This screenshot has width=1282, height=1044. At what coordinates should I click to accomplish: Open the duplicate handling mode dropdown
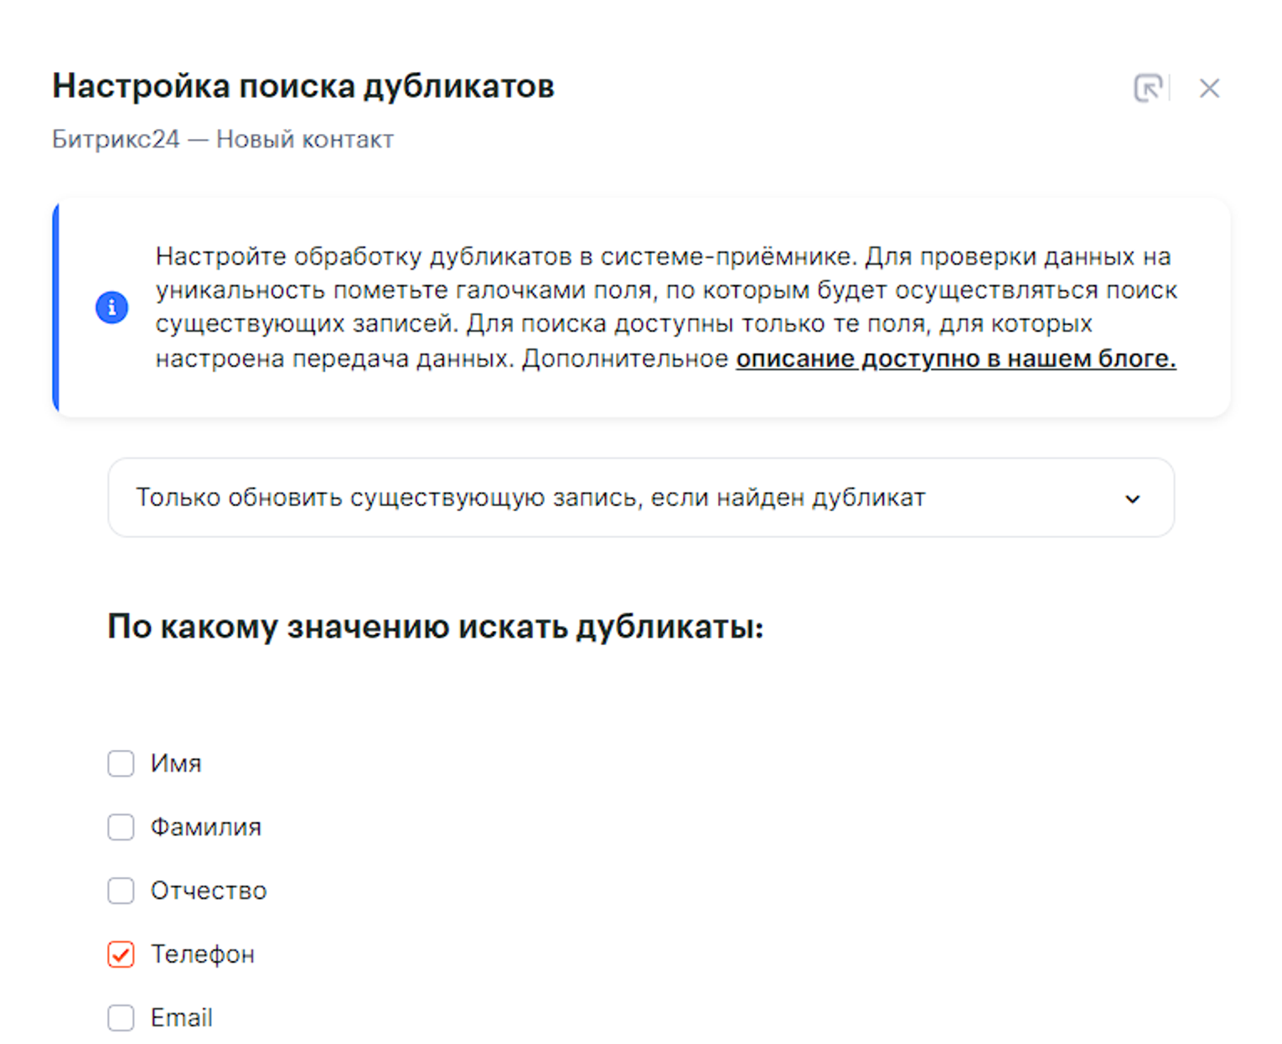pos(640,498)
